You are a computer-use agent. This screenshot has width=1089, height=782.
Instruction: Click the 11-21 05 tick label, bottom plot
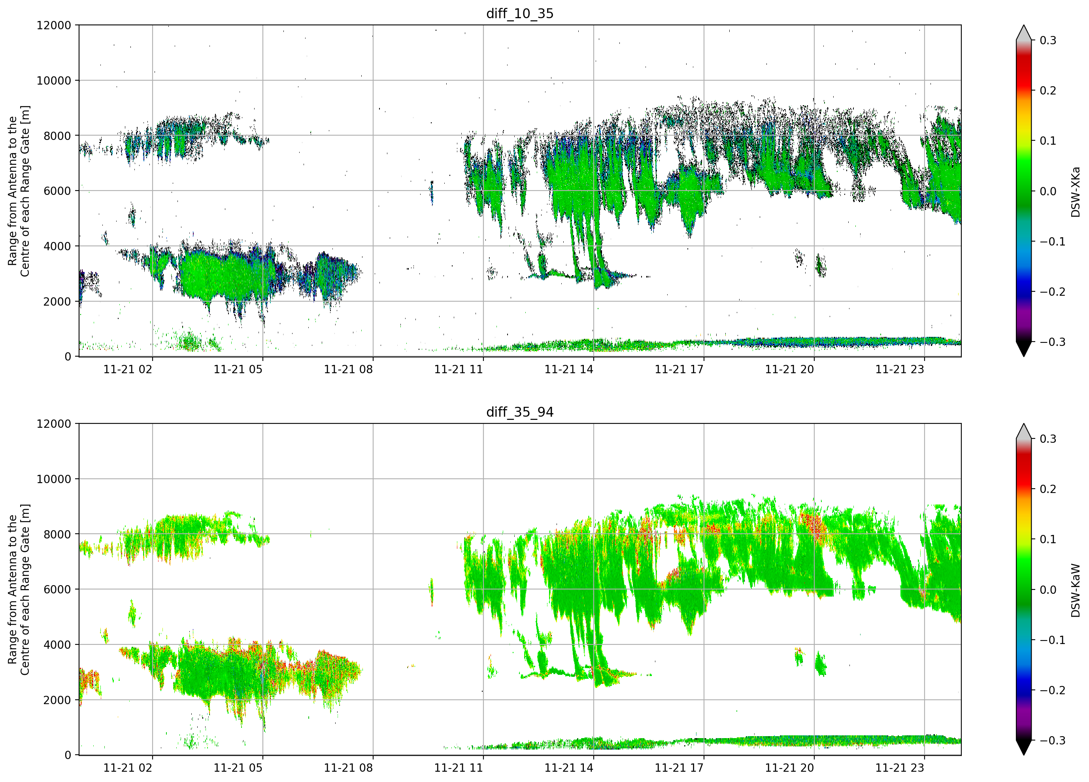click(238, 768)
